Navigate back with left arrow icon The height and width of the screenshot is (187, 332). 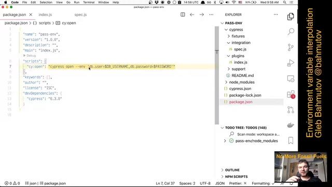tap(192, 15)
